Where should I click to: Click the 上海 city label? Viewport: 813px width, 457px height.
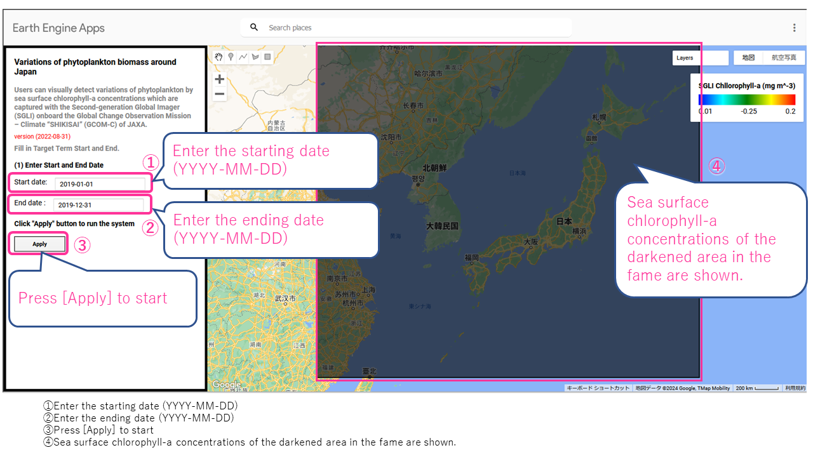[x=368, y=289]
